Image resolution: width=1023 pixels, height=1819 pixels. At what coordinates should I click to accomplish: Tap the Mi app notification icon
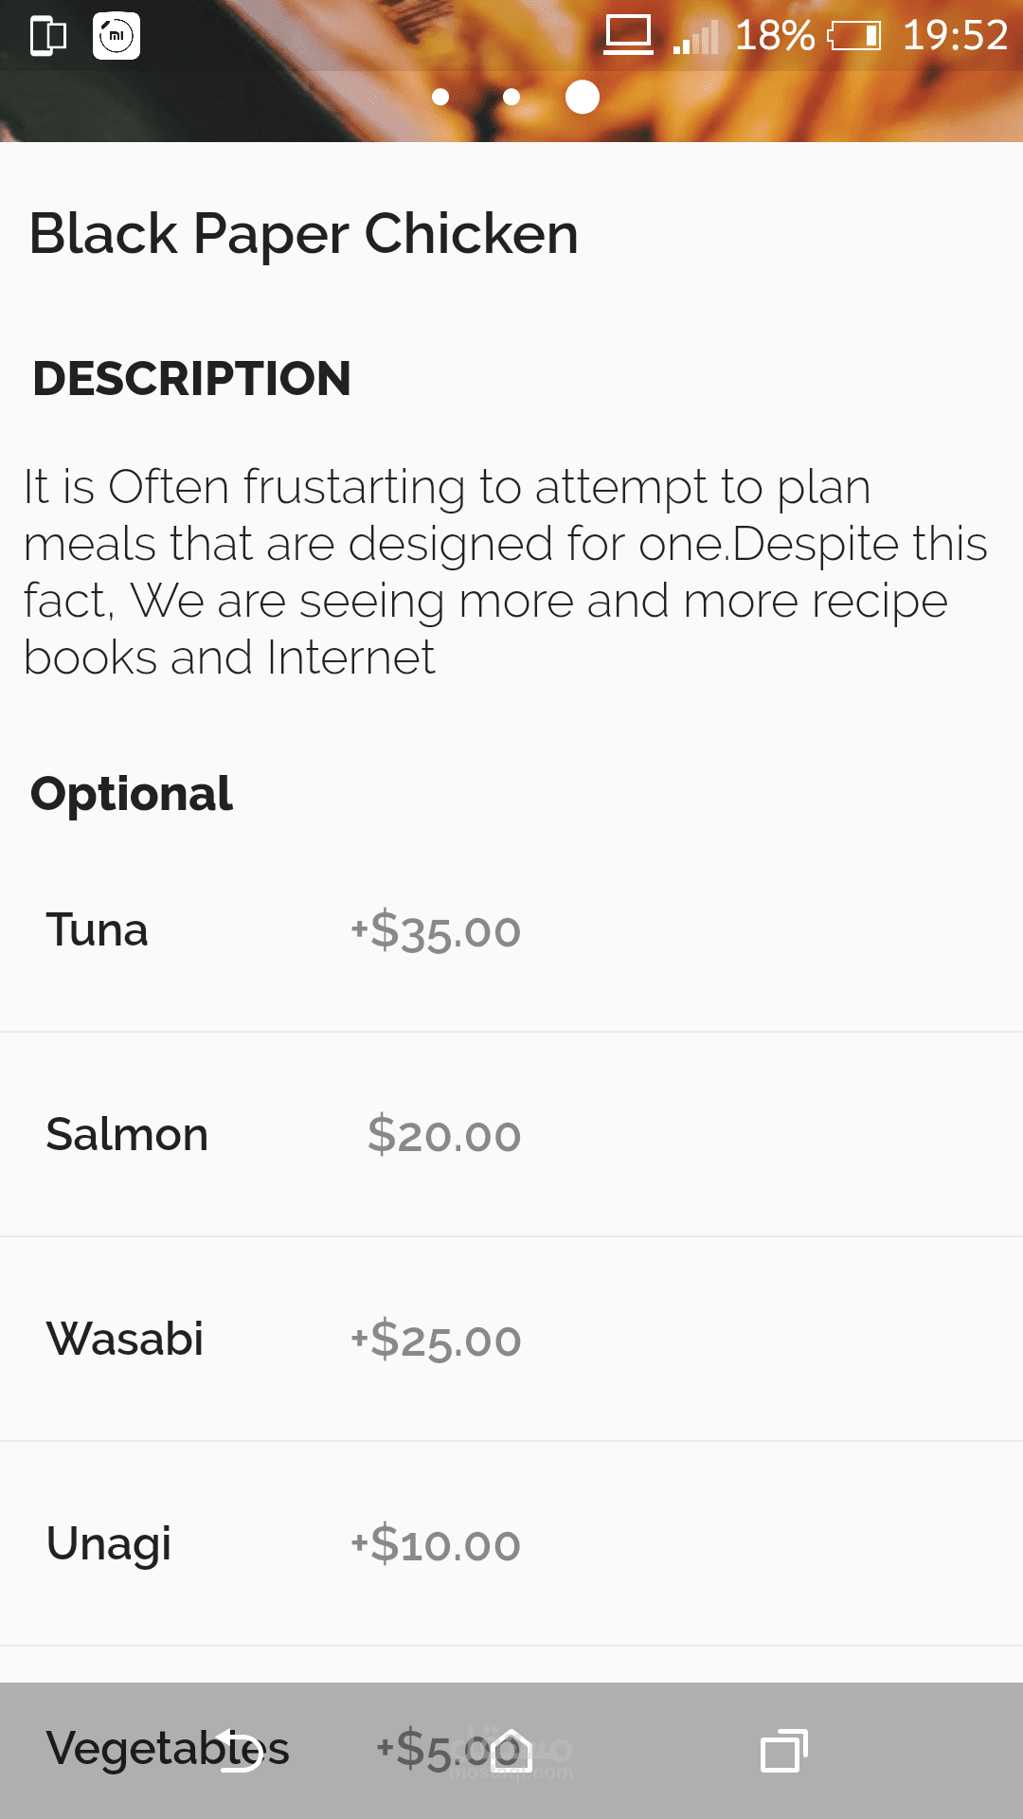[x=117, y=36]
